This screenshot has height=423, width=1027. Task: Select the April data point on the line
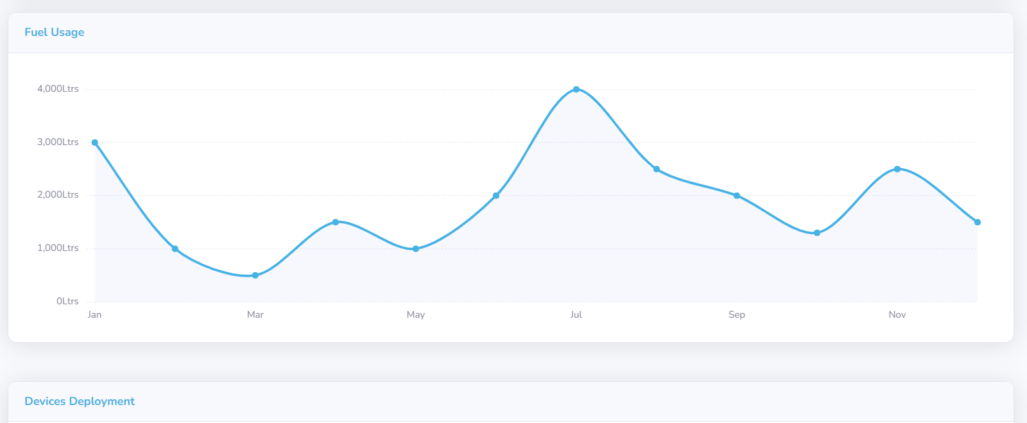pos(336,222)
